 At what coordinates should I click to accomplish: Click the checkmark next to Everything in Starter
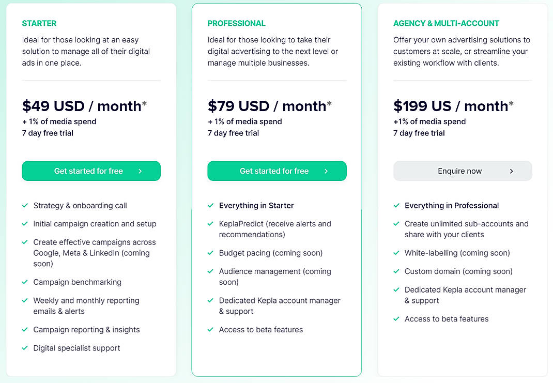tap(210, 205)
